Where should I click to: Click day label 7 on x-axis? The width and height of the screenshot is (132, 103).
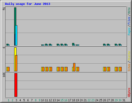pos(32,100)
